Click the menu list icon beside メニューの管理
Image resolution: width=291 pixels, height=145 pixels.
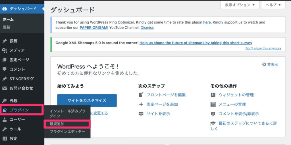[x=213, y=104]
